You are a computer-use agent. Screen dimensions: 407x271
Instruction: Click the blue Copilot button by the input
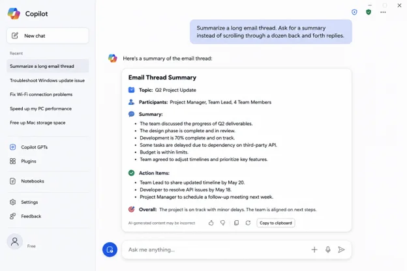click(110, 250)
